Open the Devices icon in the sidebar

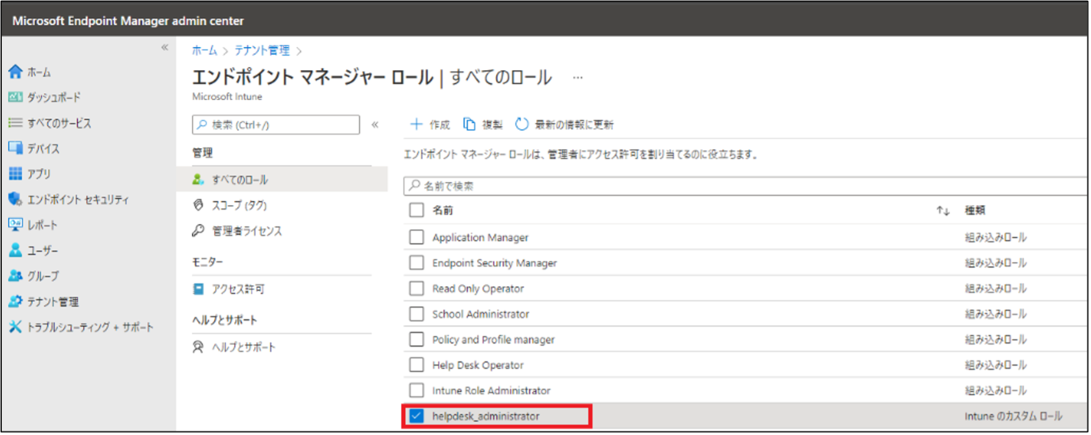point(16,148)
